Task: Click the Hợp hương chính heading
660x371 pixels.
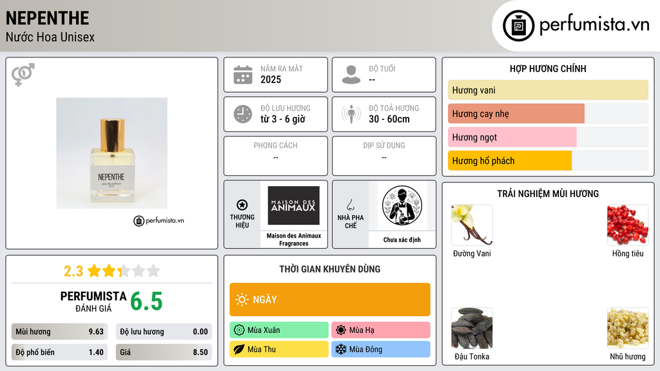Action: click(x=548, y=68)
